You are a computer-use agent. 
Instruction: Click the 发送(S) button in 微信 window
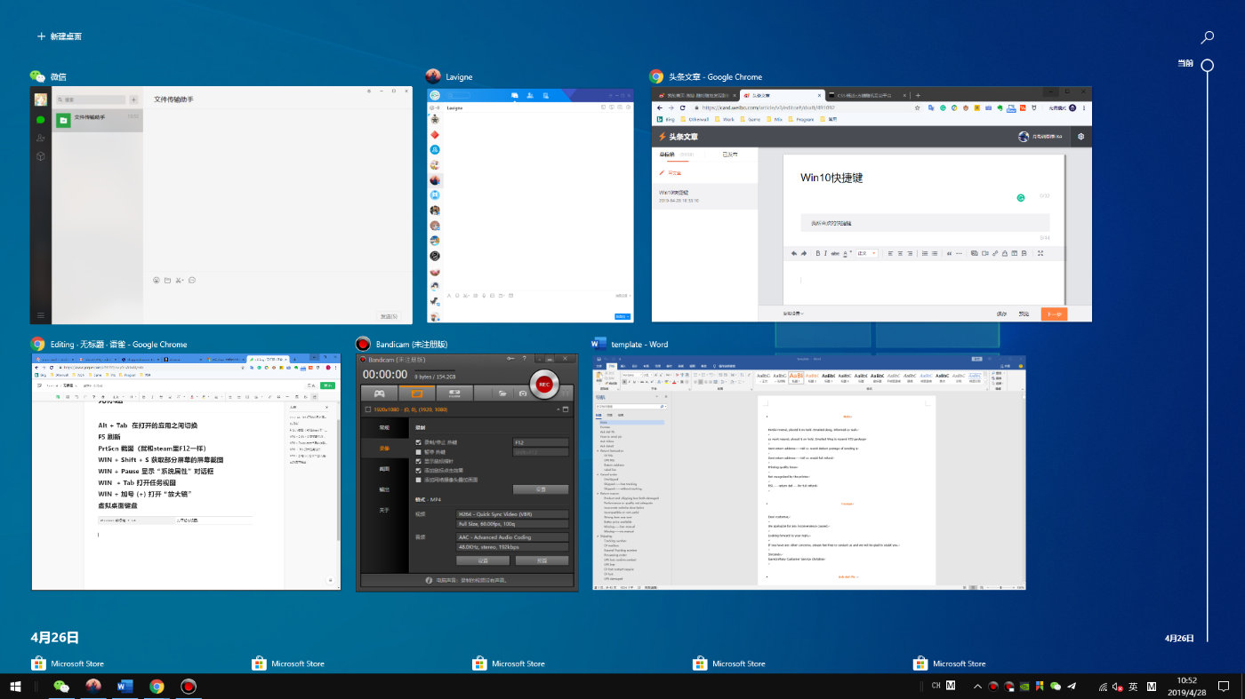(389, 315)
